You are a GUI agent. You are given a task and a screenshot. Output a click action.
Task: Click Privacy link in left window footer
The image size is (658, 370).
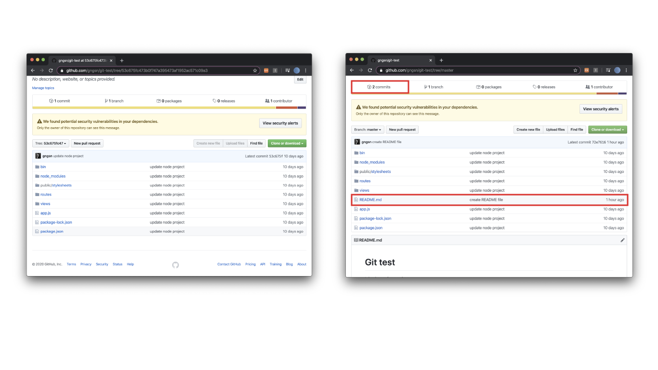tap(86, 264)
